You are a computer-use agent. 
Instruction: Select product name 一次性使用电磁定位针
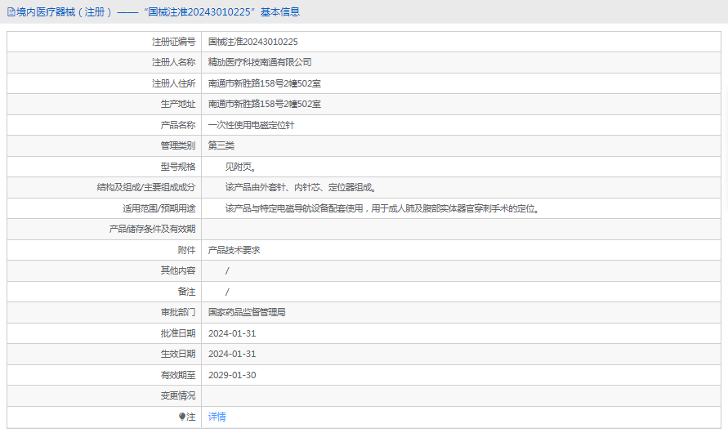(251, 125)
